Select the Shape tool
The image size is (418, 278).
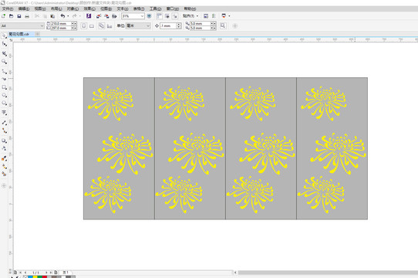[4, 44]
